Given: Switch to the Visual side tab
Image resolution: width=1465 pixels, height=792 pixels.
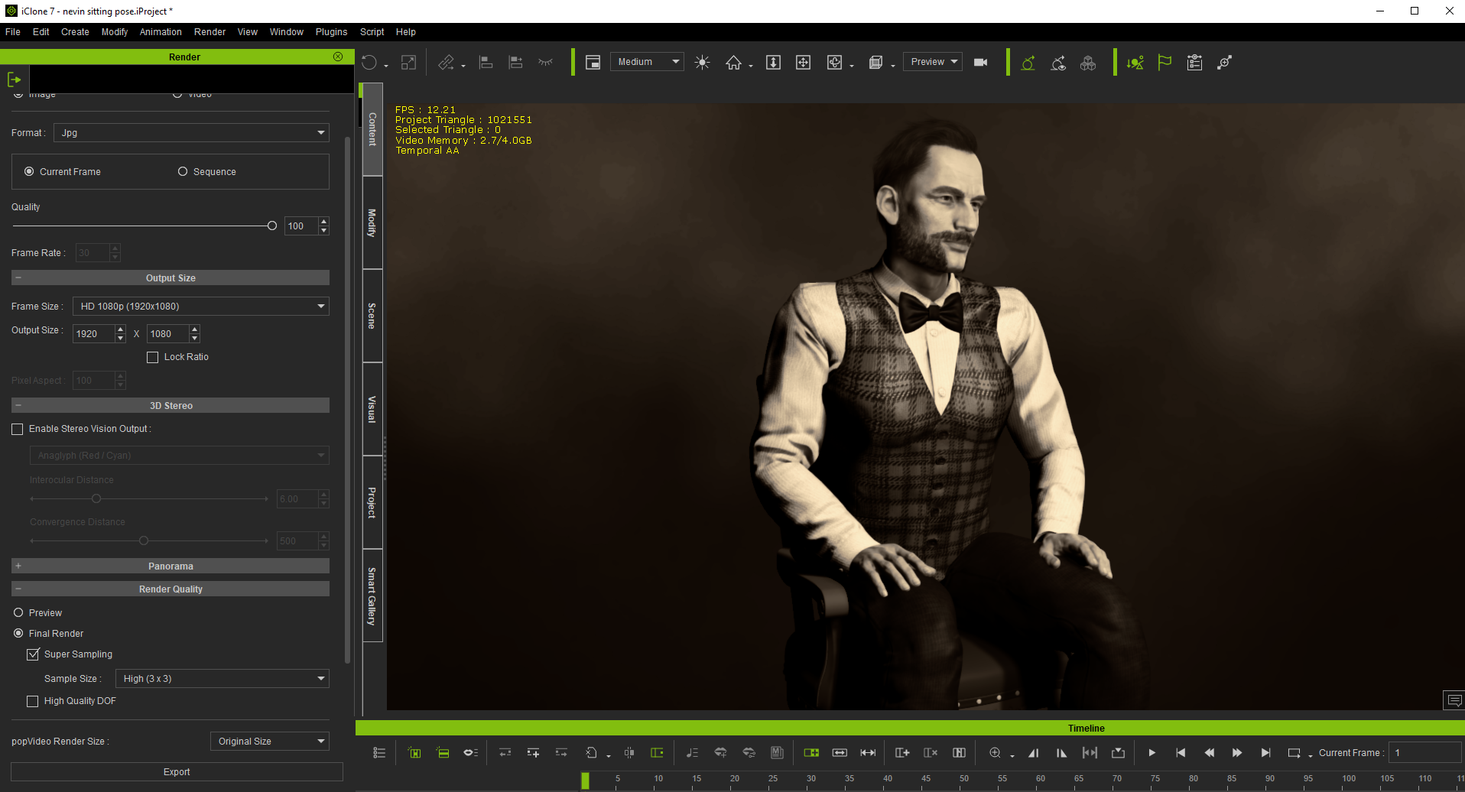Looking at the screenshot, I should (372, 409).
